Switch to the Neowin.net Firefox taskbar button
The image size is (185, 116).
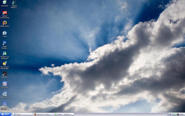point(43,114)
